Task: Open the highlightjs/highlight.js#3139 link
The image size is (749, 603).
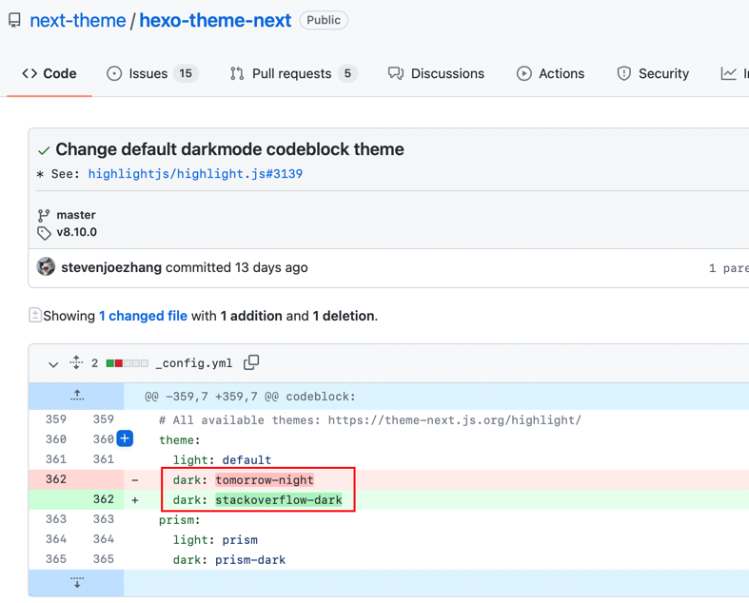Action: 195,174
